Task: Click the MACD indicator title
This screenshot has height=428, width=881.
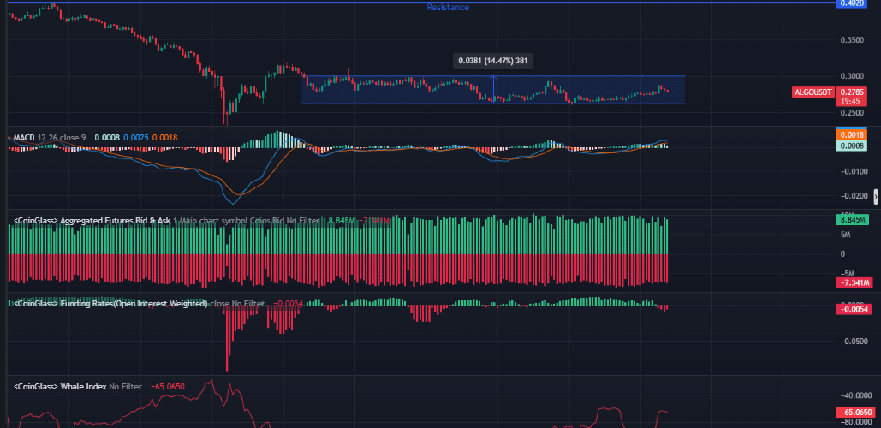Action: point(22,137)
